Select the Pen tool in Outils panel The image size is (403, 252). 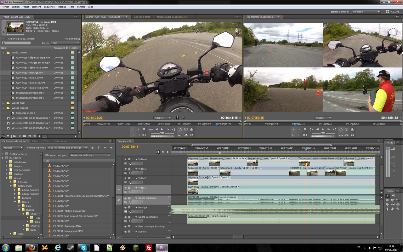387,209
